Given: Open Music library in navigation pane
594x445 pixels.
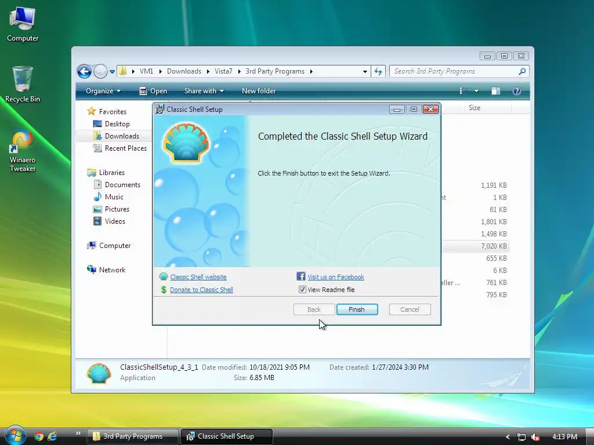Looking at the screenshot, I should point(114,197).
